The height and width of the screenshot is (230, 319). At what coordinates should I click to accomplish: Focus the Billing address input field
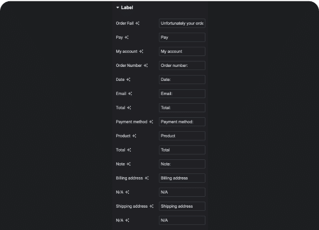(182, 178)
